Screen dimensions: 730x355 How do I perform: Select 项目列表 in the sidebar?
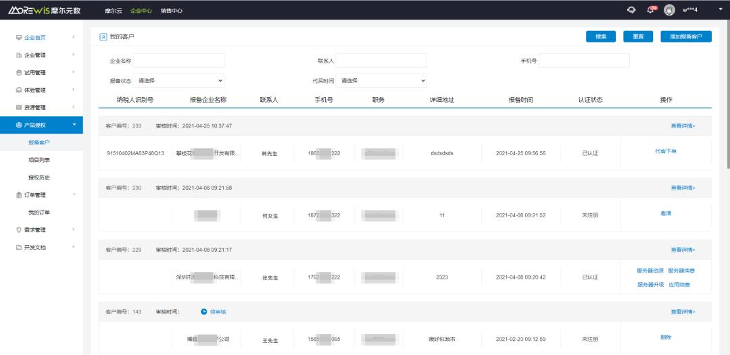click(39, 160)
